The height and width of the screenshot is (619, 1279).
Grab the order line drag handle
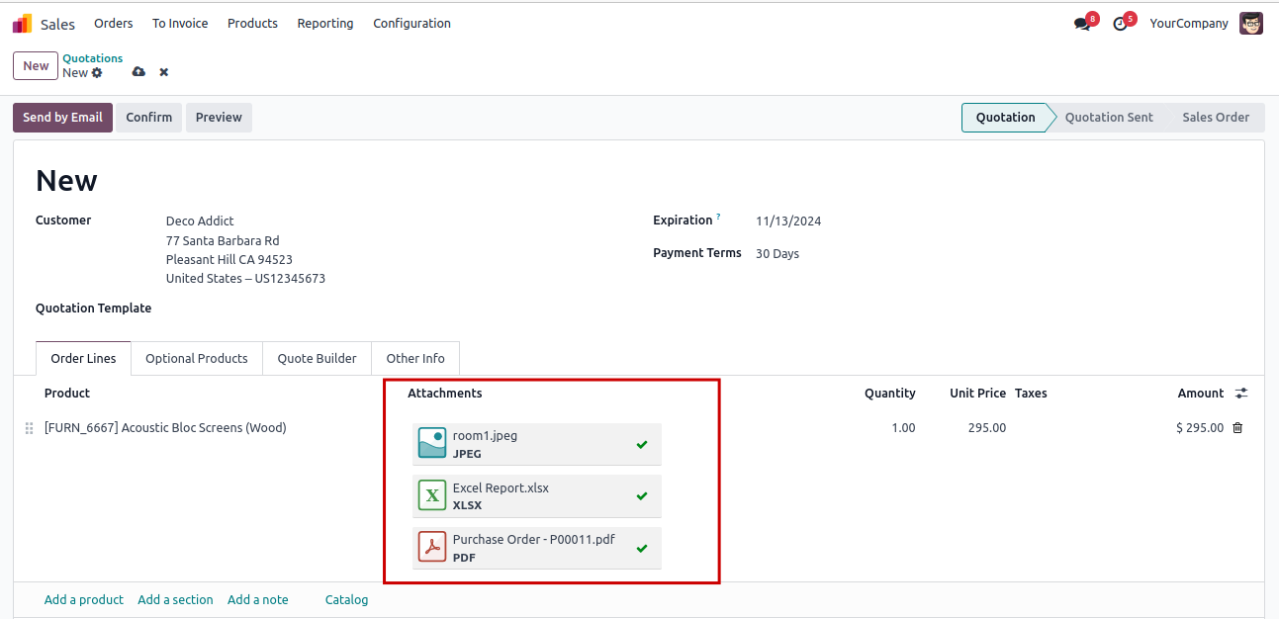29,428
